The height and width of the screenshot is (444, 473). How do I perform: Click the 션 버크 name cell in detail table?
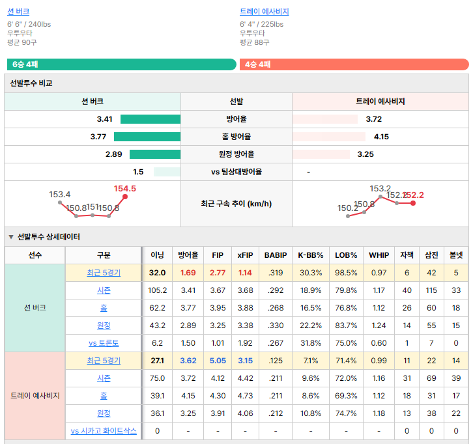(35, 308)
